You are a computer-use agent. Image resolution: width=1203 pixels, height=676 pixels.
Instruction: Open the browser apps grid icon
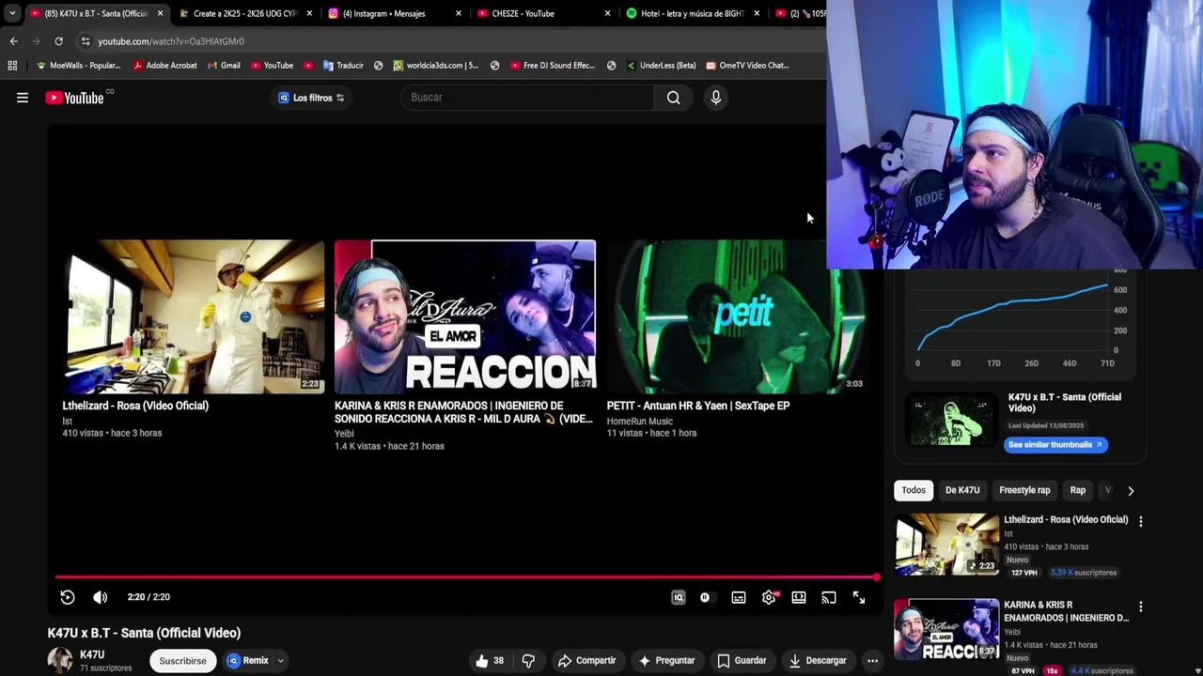(12, 66)
